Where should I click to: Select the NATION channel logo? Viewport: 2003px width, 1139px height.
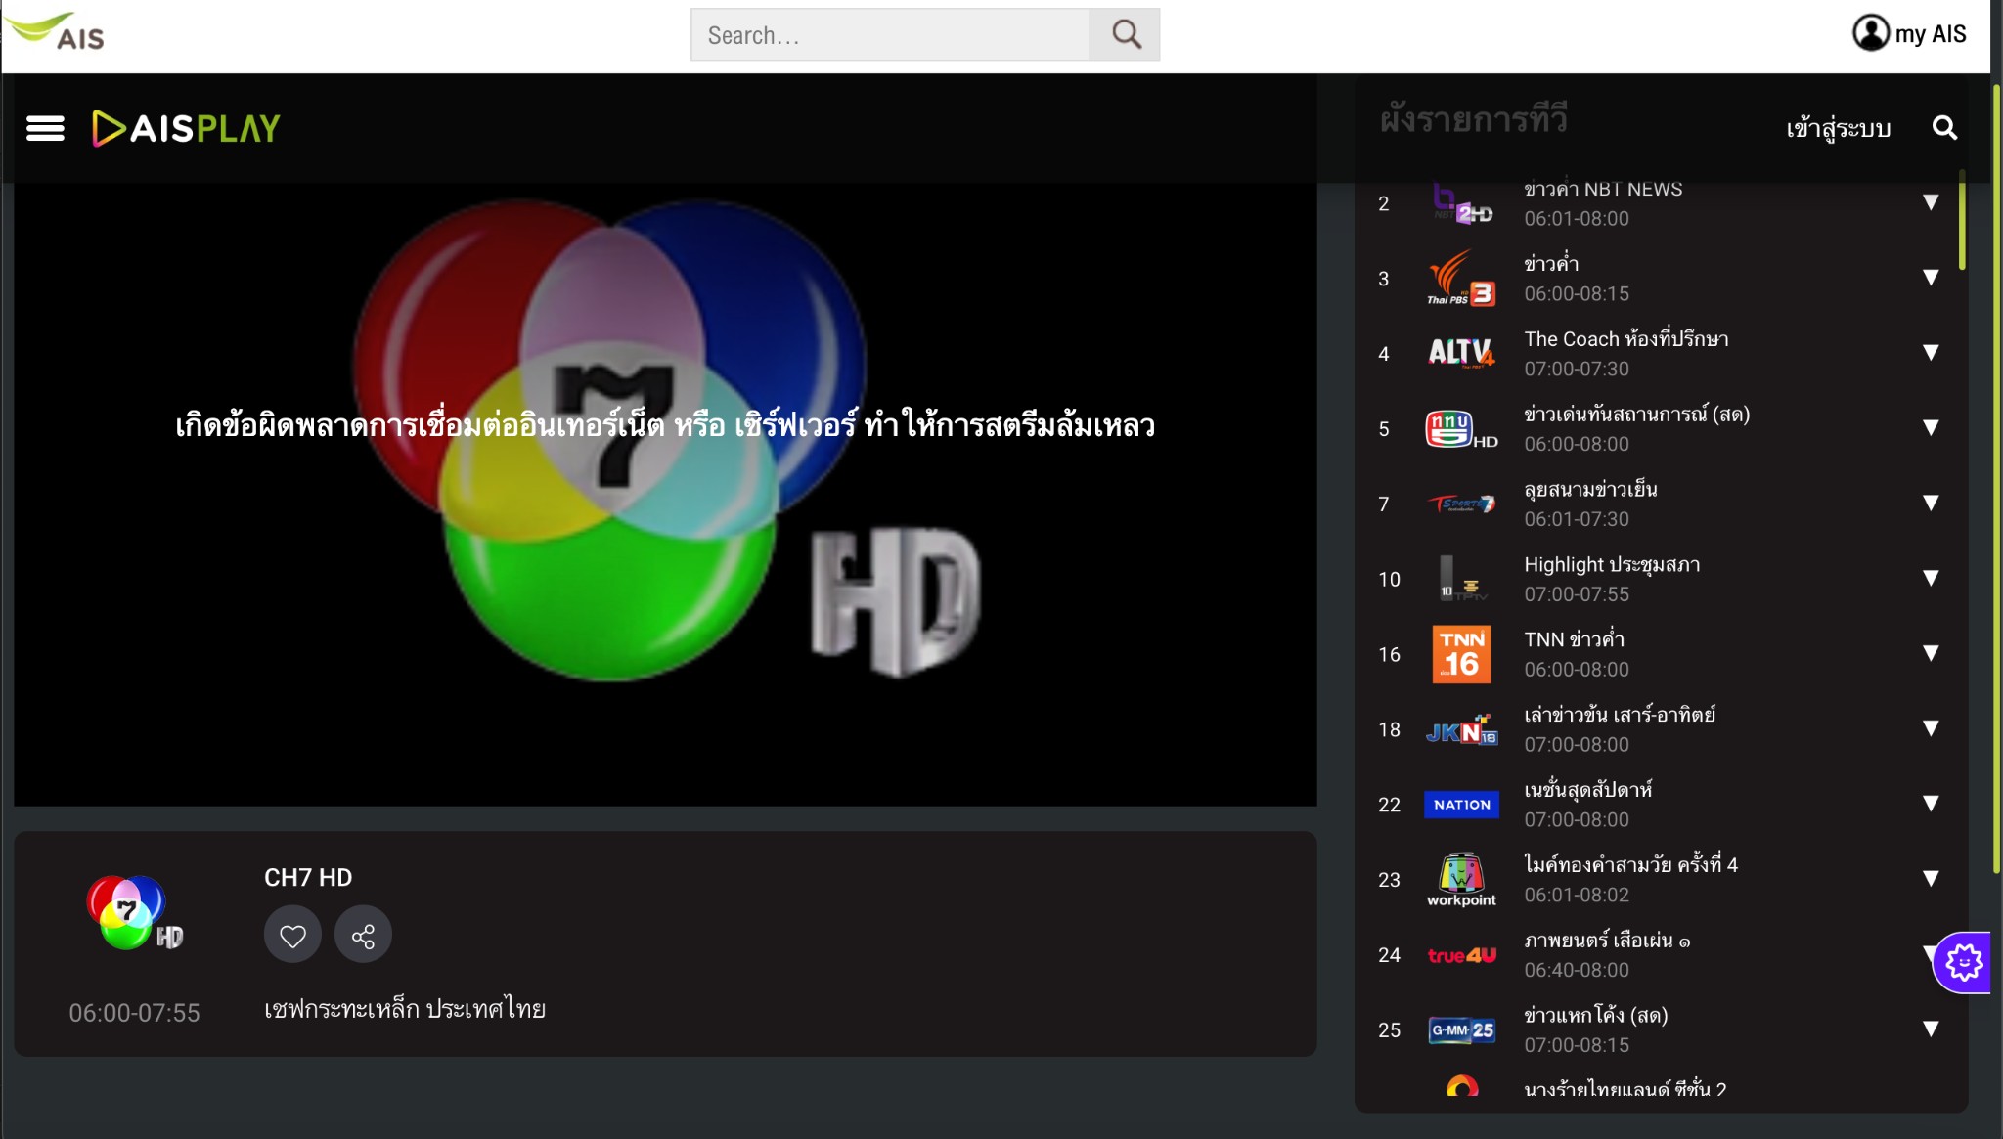pos(1461,805)
